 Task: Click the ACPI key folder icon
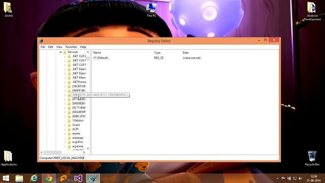[x=69, y=129]
